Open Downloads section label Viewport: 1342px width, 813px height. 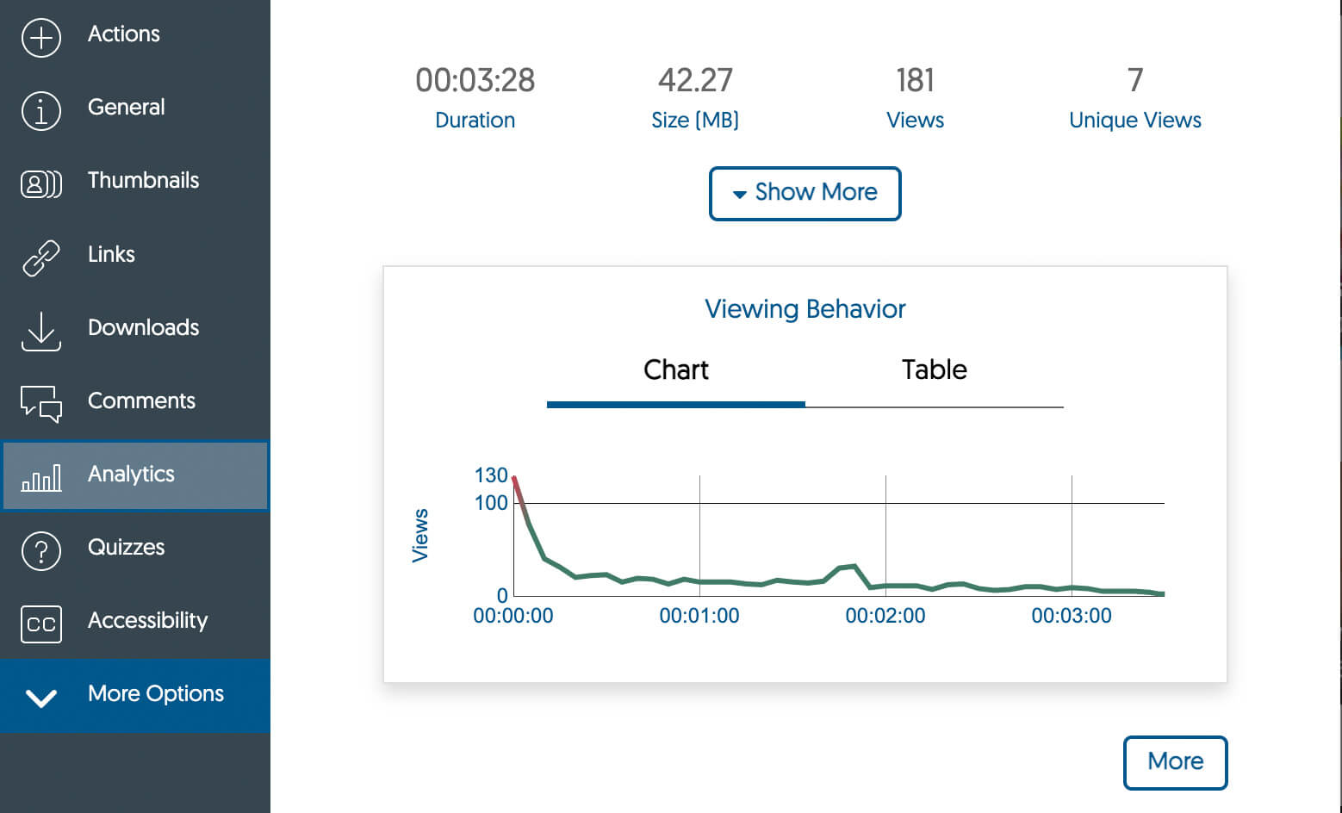click(x=144, y=327)
